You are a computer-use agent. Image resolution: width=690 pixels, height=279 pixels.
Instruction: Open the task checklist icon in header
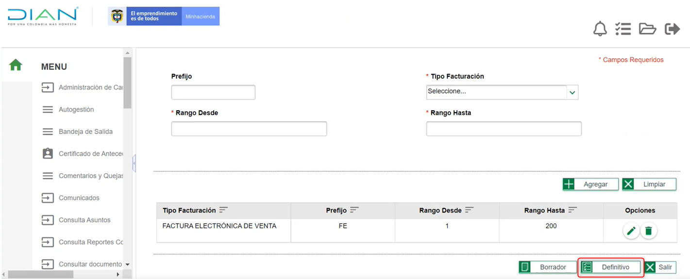point(623,29)
